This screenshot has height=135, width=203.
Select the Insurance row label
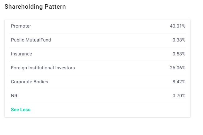pyautogui.click(x=21, y=54)
